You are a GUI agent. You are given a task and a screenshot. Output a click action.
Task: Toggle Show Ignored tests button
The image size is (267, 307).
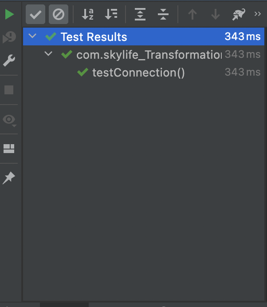point(59,14)
